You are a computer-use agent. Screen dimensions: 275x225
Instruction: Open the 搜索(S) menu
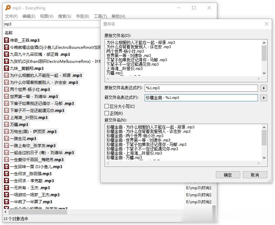[64, 16]
